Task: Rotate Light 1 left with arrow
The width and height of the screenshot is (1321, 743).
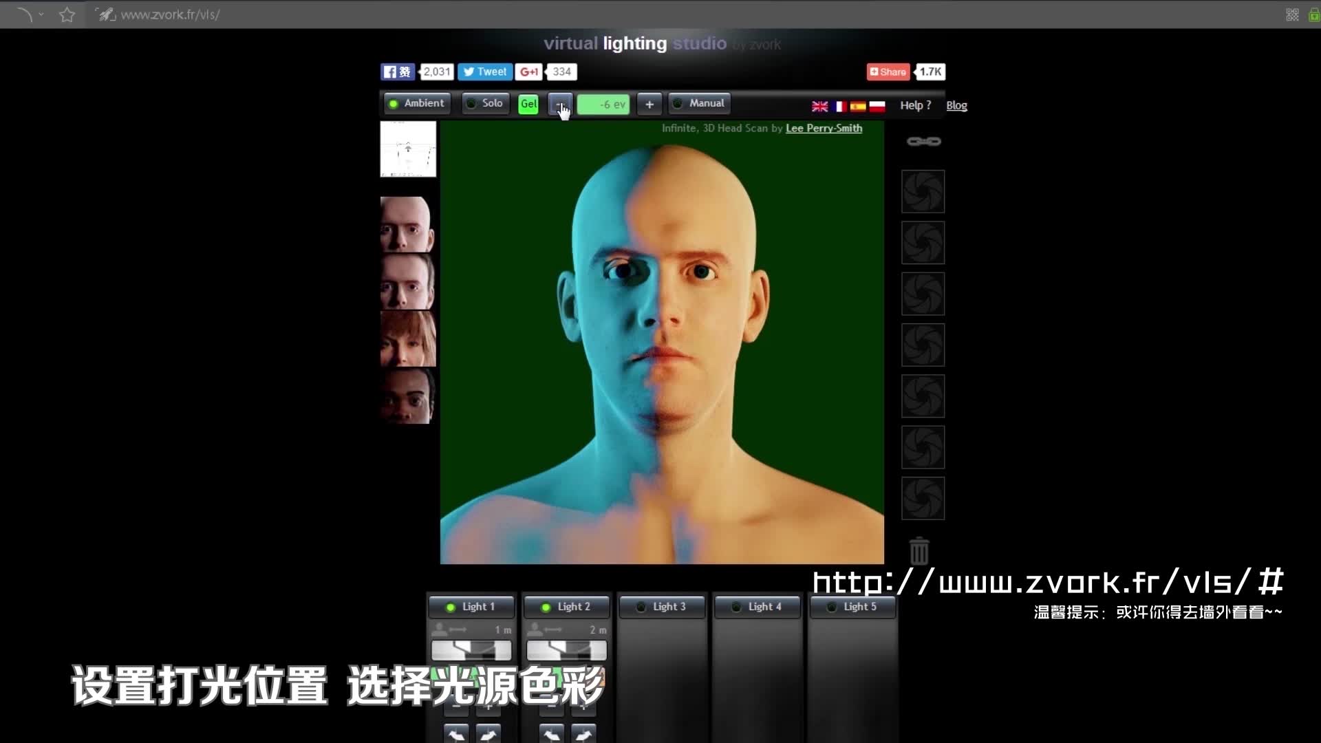Action: [x=456, y=733]
